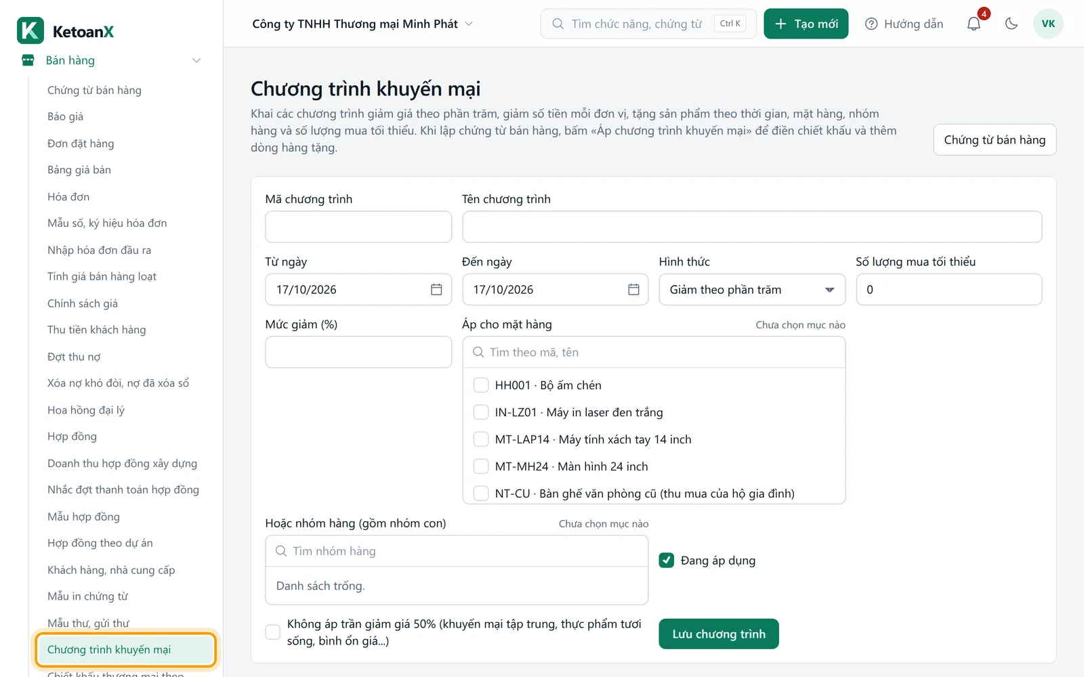Click the Tìm nhóm hàng search field

(457, 551)
